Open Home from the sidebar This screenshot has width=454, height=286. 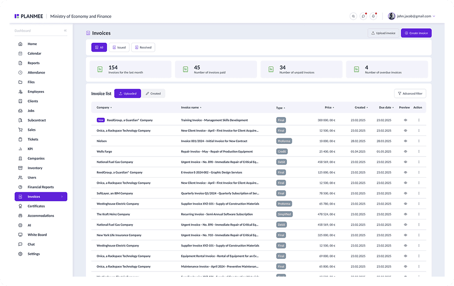pyautogui.click(x=32, y=44)
